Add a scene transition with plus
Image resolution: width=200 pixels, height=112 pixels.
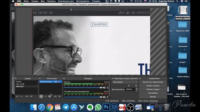(129, 86)
